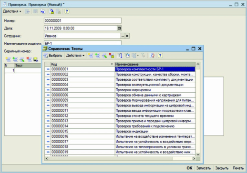This screenshot has height=173, width=247.
Task: Open filter history dropdown icon in Справочник
Action: click(135, 56)
